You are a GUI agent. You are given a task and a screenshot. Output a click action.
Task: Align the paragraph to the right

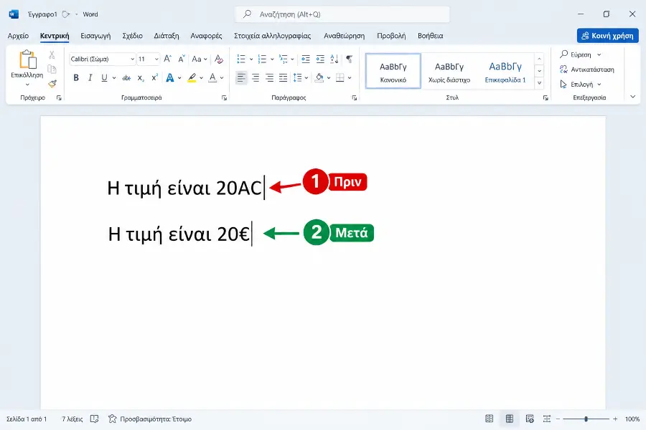[x=269, y=78]
